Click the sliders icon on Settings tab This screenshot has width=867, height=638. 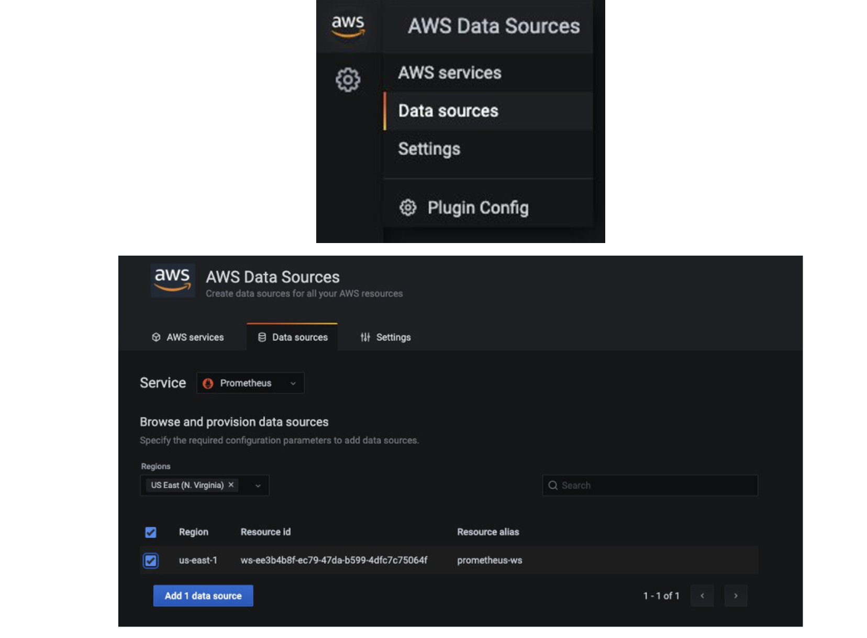[365, 337]
